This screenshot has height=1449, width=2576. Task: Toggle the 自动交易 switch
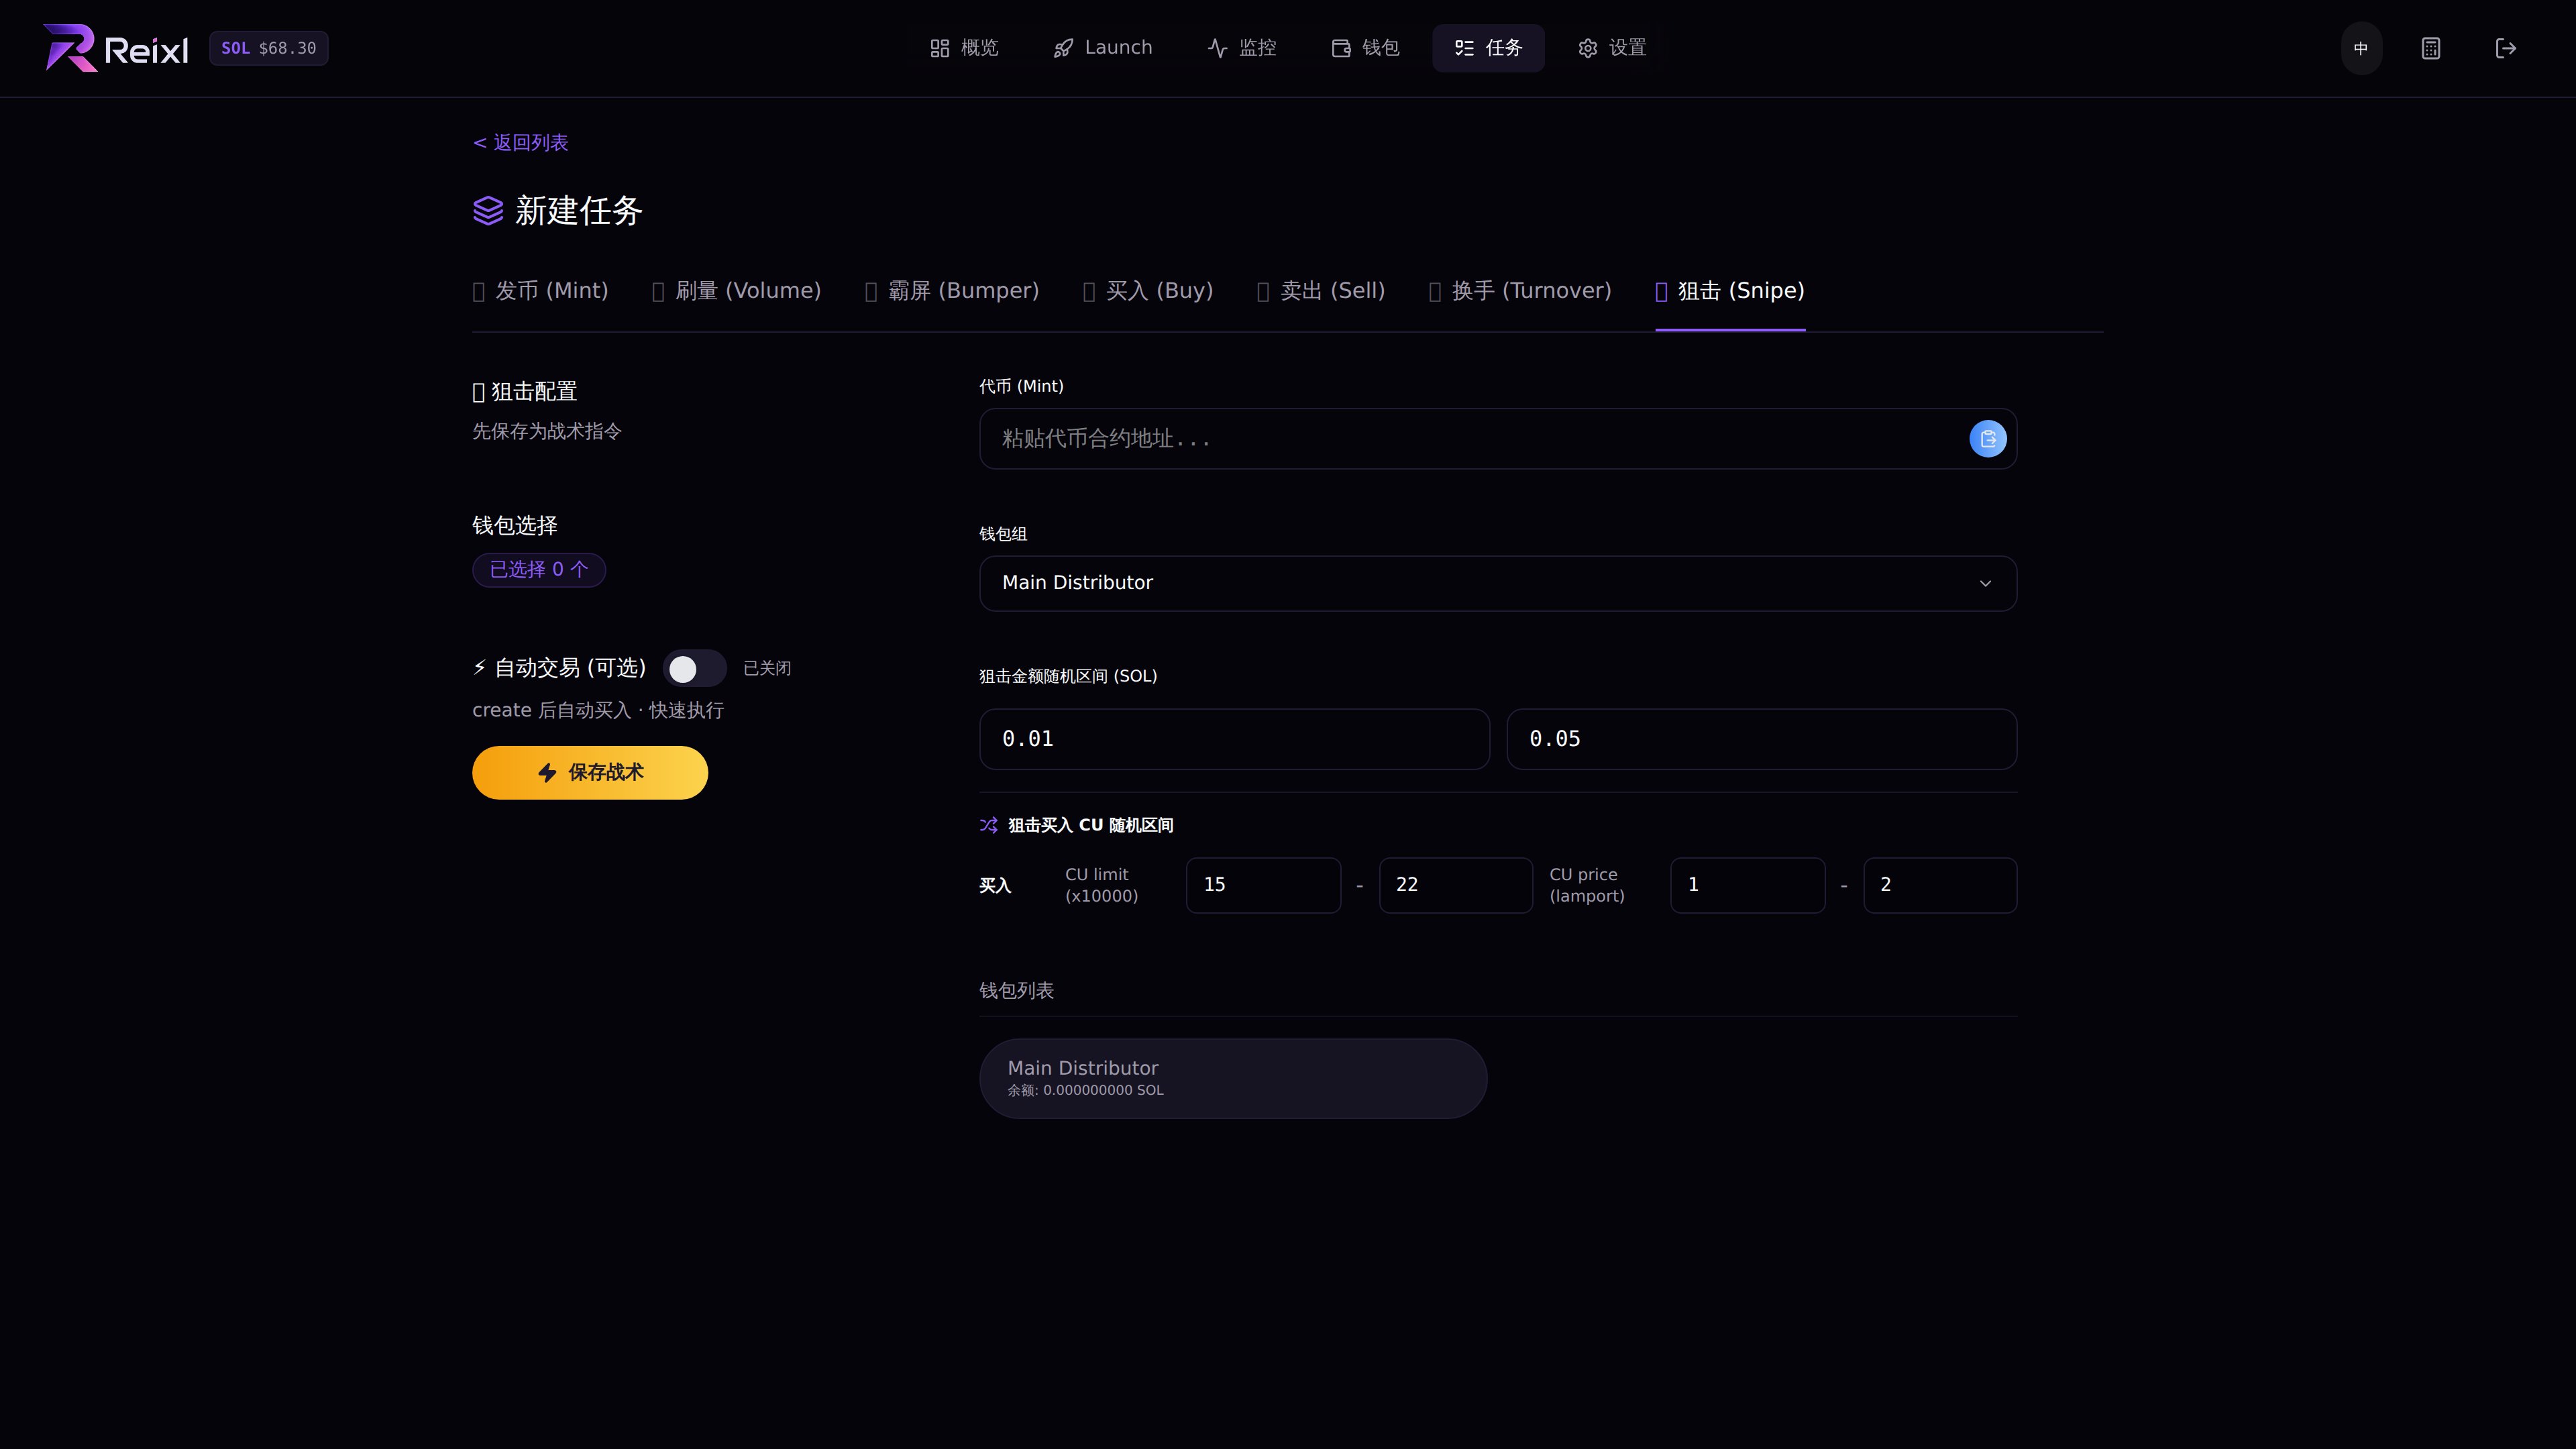(x=695, y=669)
